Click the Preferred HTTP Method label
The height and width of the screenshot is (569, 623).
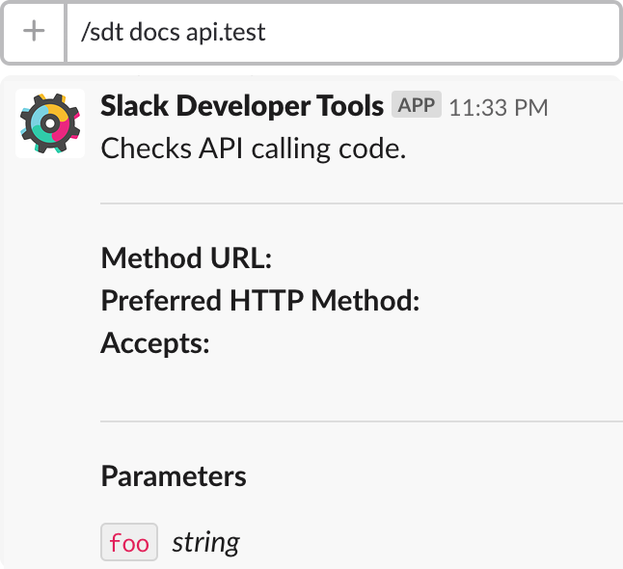tap(260, 300)
